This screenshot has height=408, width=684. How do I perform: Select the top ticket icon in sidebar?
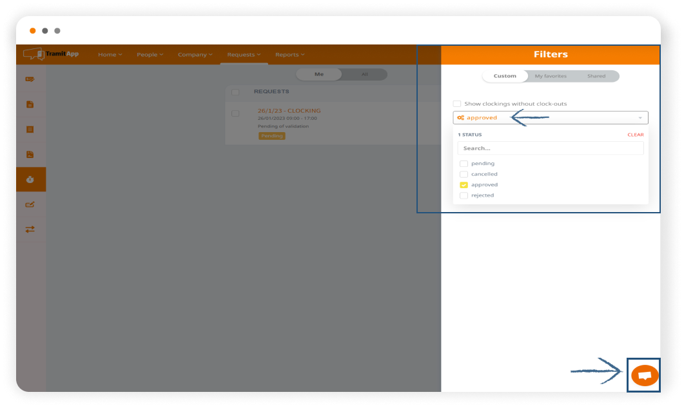coord(30,79)
